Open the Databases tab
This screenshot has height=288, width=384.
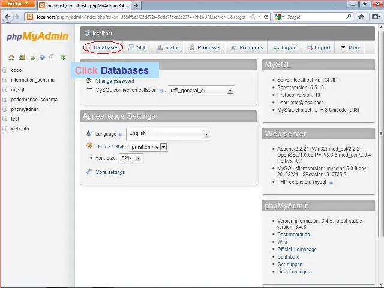(103, 47)
